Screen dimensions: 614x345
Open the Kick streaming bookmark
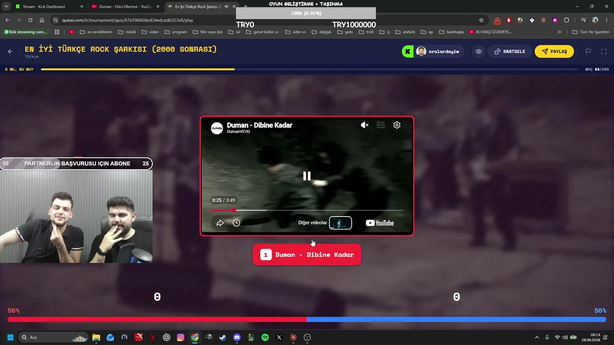coord(26,32)
